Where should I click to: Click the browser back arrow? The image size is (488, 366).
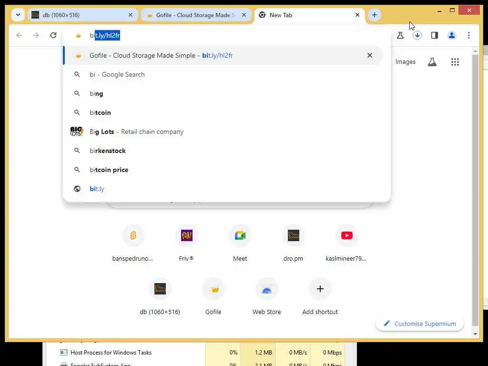pyautogui.click(x=19, y=35)
